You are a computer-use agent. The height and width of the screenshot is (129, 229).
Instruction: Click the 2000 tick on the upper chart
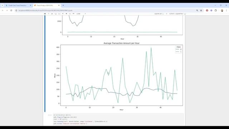(59, 21)
